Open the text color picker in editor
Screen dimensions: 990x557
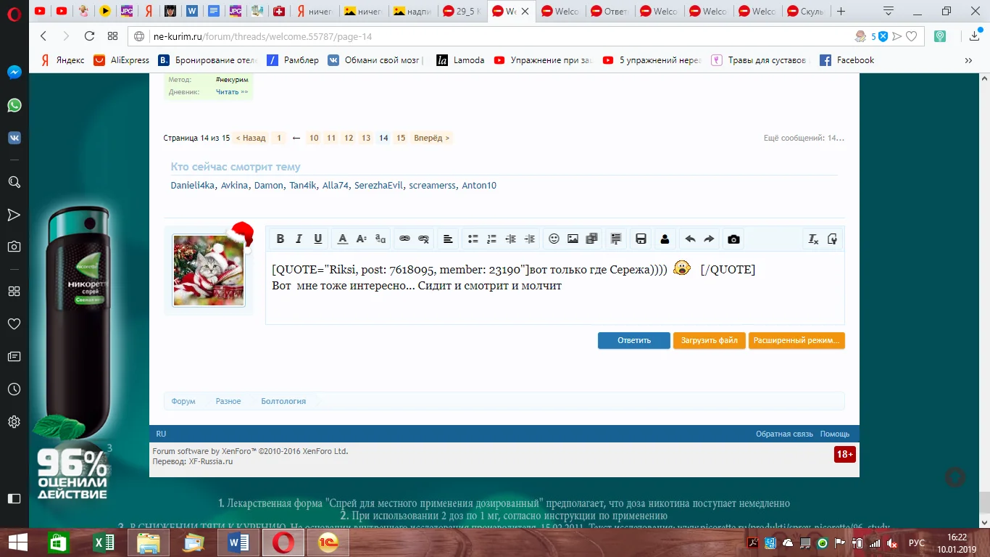click(x=343, y=239)
